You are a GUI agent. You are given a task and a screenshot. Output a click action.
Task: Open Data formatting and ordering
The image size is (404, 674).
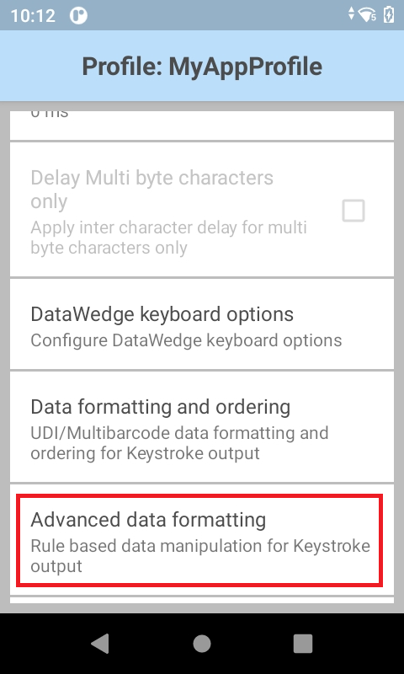[202, 427]
